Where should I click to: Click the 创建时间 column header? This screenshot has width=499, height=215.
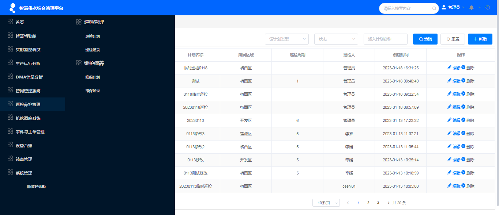(x=401, y=55)
